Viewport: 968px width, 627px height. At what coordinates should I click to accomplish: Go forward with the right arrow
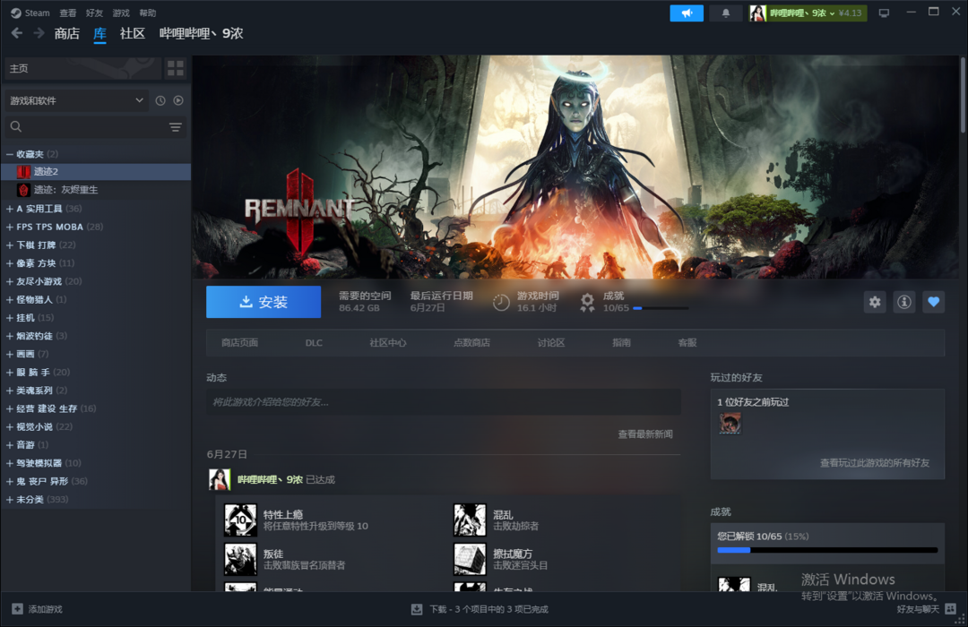click(39, 33)
